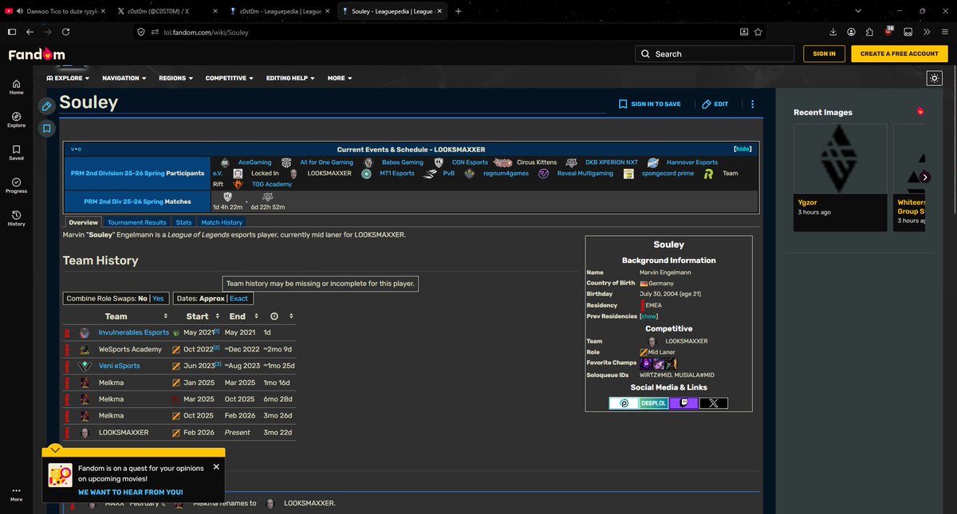The height and width of the screenshot is (514, 957).
Task: Switch Dates to Approx
Action: 211,298
